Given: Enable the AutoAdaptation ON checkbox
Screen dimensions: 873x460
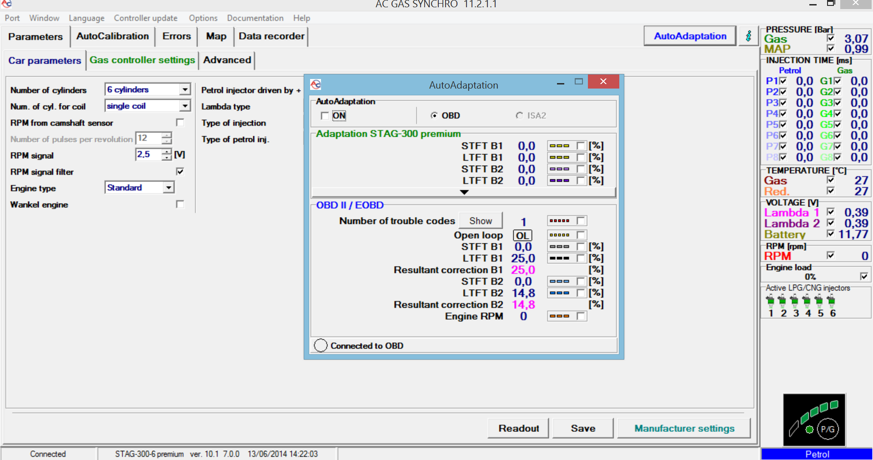Looking at the screenshot, I should [x=325, y=116].
